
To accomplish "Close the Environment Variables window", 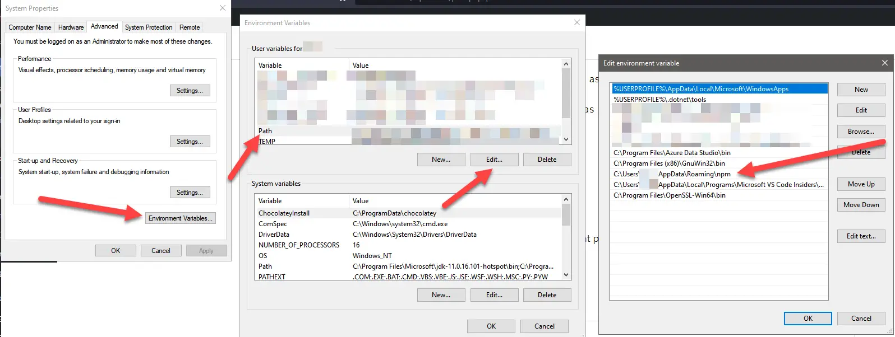I will tap(576, 22).
